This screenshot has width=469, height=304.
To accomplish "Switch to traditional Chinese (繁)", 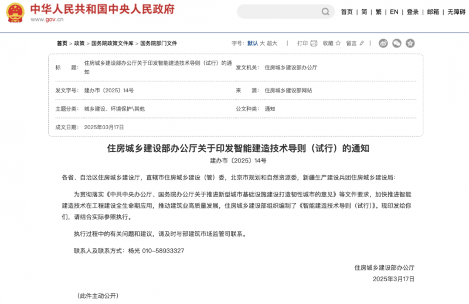I will click(x=379, y=12).
